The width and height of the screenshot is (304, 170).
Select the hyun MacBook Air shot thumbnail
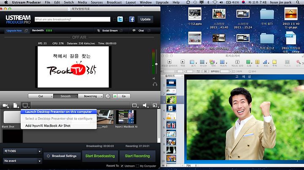[x=126, y=117]
